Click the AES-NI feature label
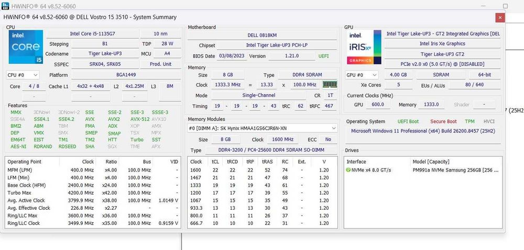Image resolution: width=524 pixels, height=250 pixels. [18, 146]
